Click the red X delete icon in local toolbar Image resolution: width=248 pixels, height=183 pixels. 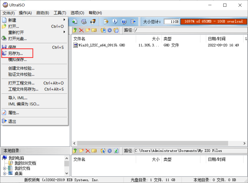point(88,151)
